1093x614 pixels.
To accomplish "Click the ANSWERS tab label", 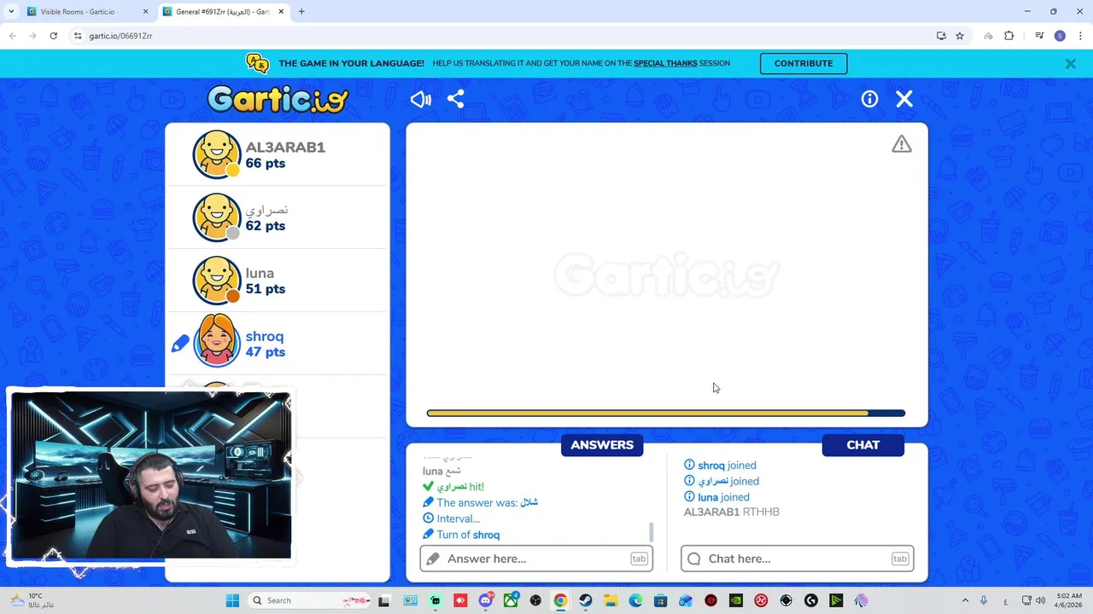I will coord(602,445).
